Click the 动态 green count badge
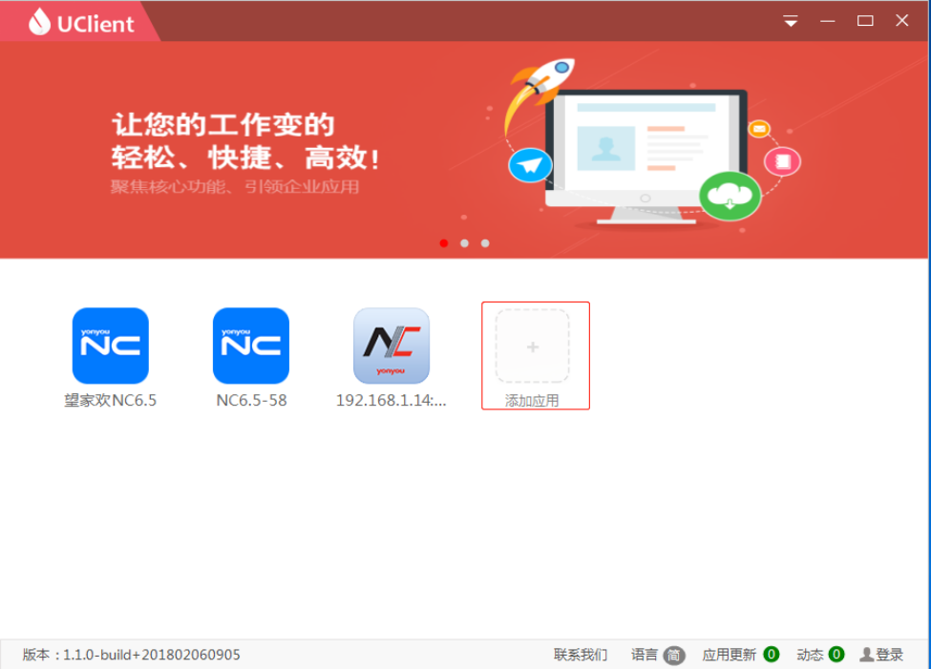 (836, 654)
